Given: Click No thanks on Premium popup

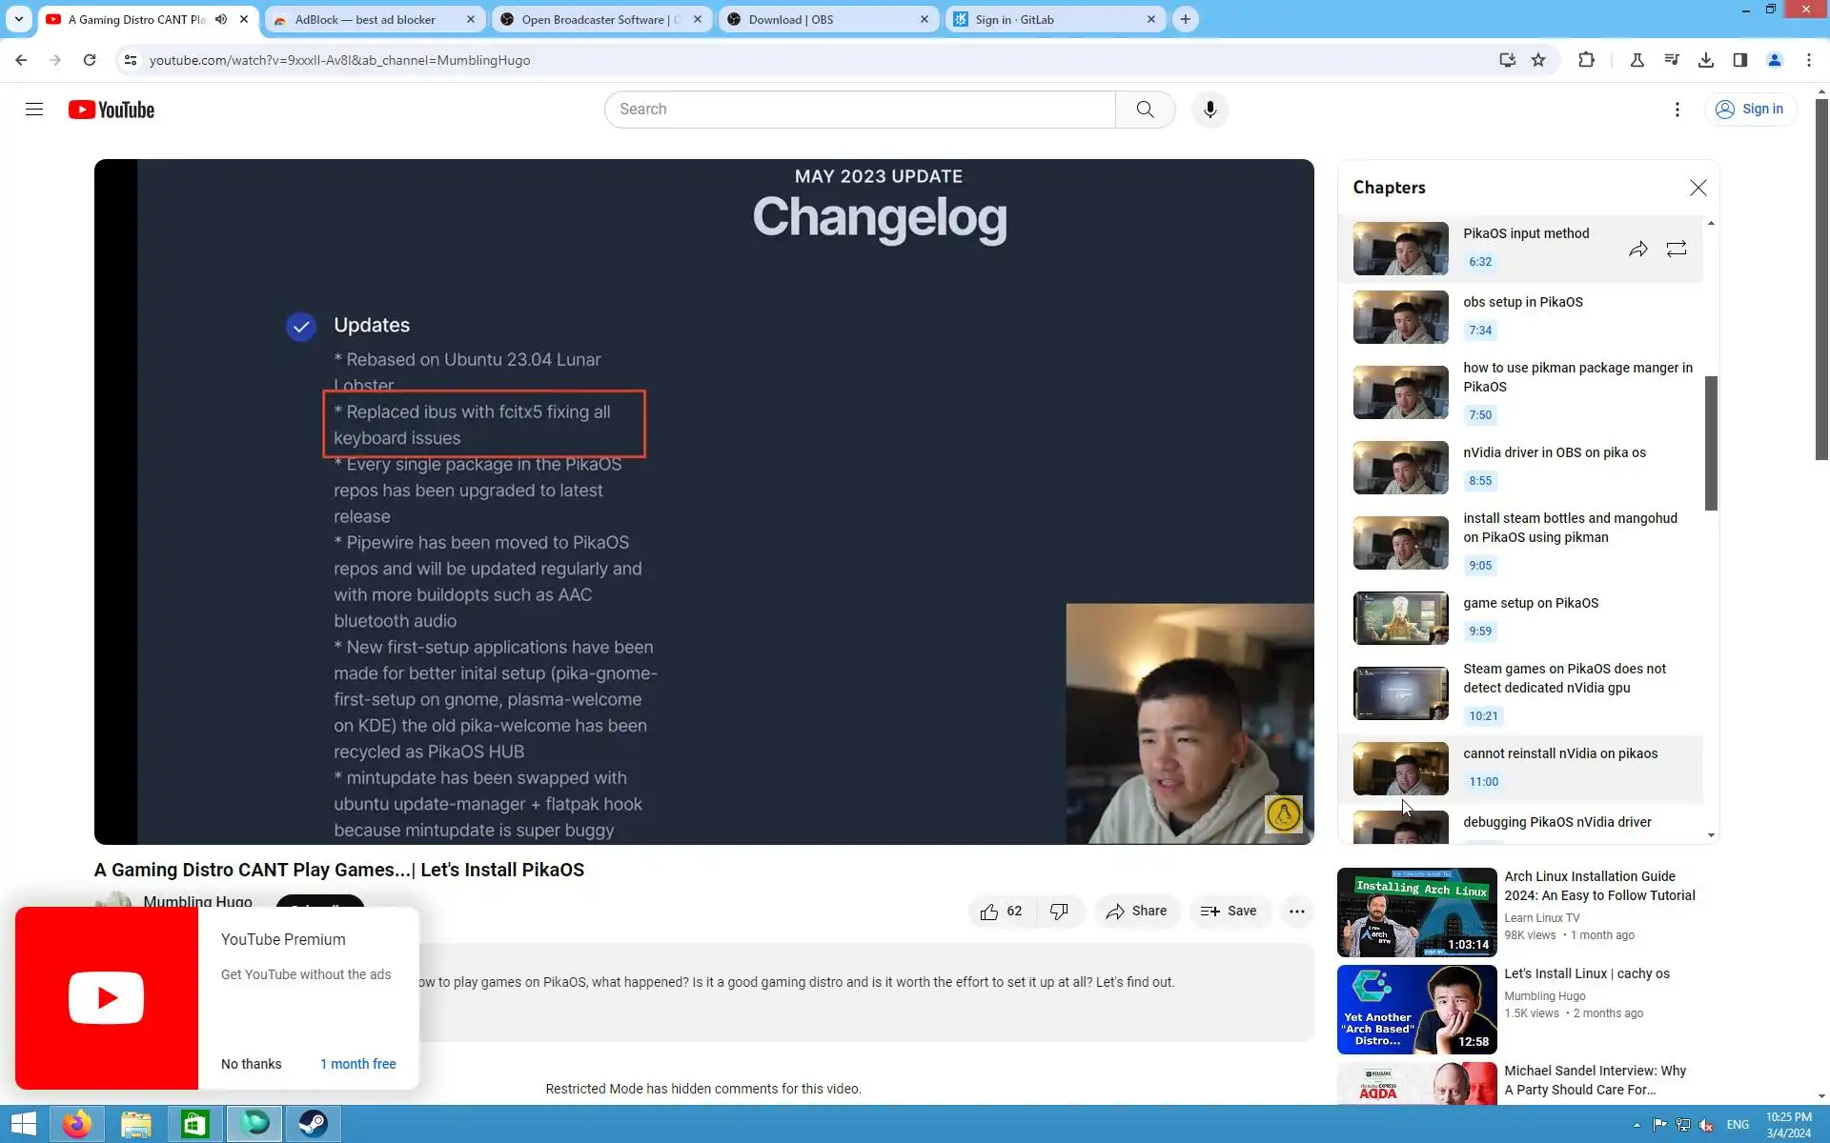Looking at the screenshot, I should [251, 1064].
